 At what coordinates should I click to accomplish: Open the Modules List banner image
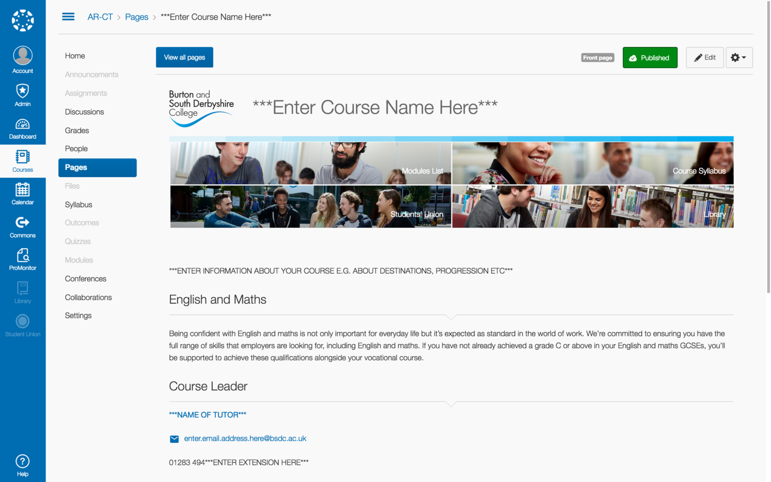[311, 163]
